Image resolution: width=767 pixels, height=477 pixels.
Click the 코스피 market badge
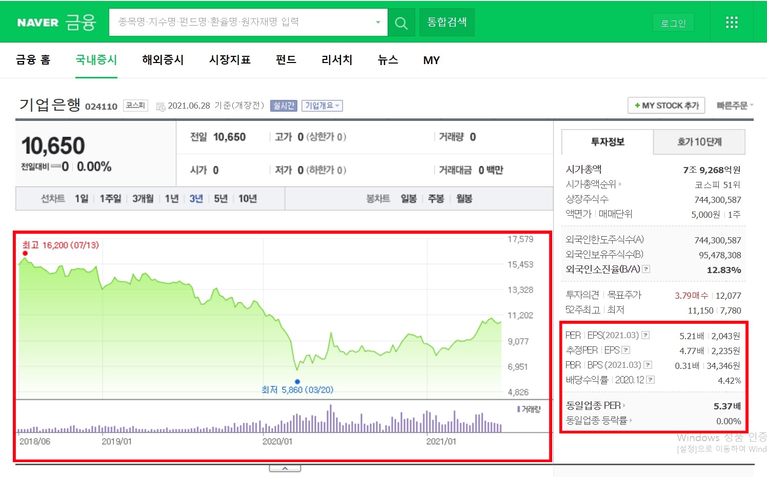(135, 106)
